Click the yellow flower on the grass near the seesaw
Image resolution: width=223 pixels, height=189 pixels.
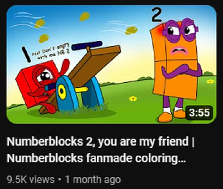(x=133, y=98)
